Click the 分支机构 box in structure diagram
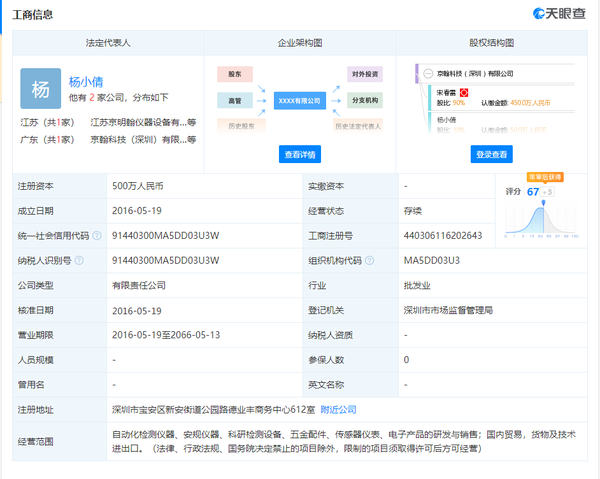Screen dimensions: 600x479 (x=365, y=101)
